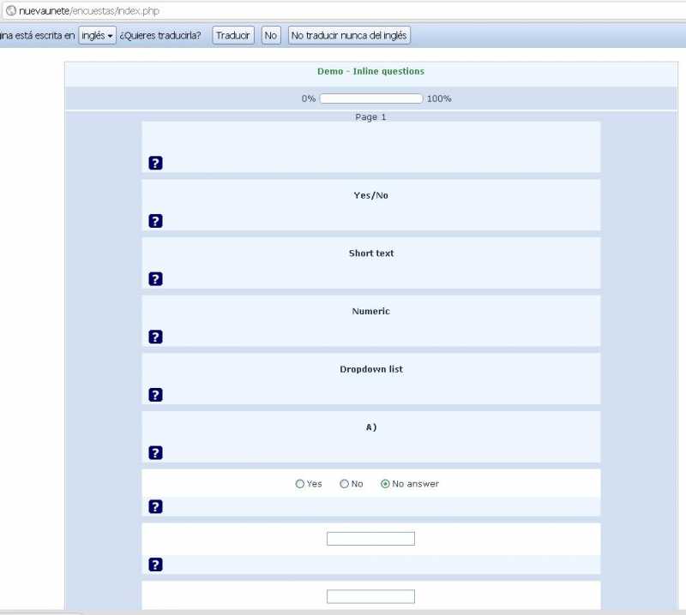Click the Traducir button
Image resolution: width=686 pixels, height=615 pixels.
pos(233,35)
